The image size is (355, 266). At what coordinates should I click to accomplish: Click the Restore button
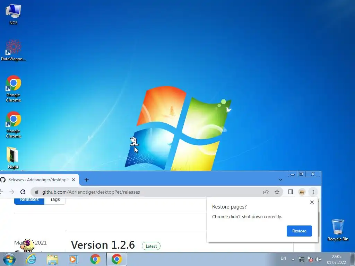click(299, 231)
